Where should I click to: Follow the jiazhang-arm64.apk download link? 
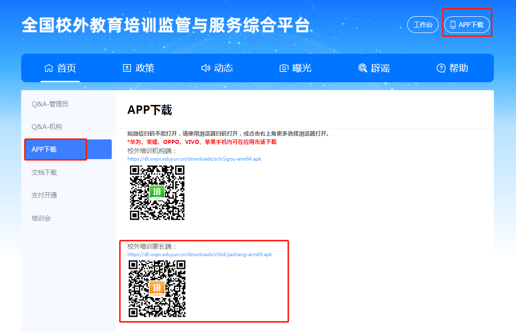[200, 254]
